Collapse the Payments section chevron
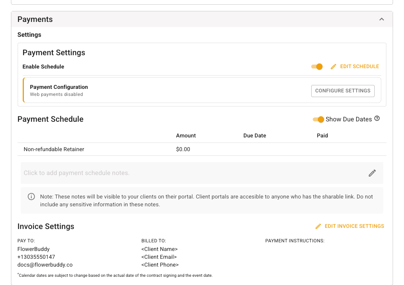This screenshot has width=404, height=285. click(382, 19)
